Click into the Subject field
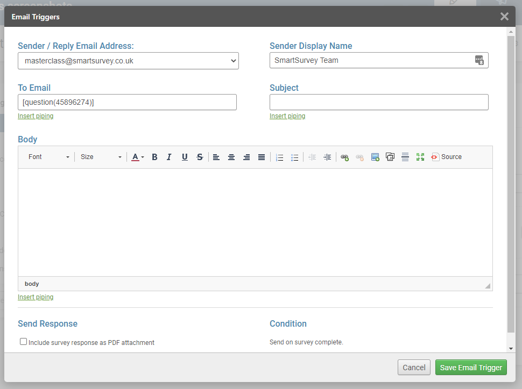This screenshot has height=389, width=522. click(379, 102)
